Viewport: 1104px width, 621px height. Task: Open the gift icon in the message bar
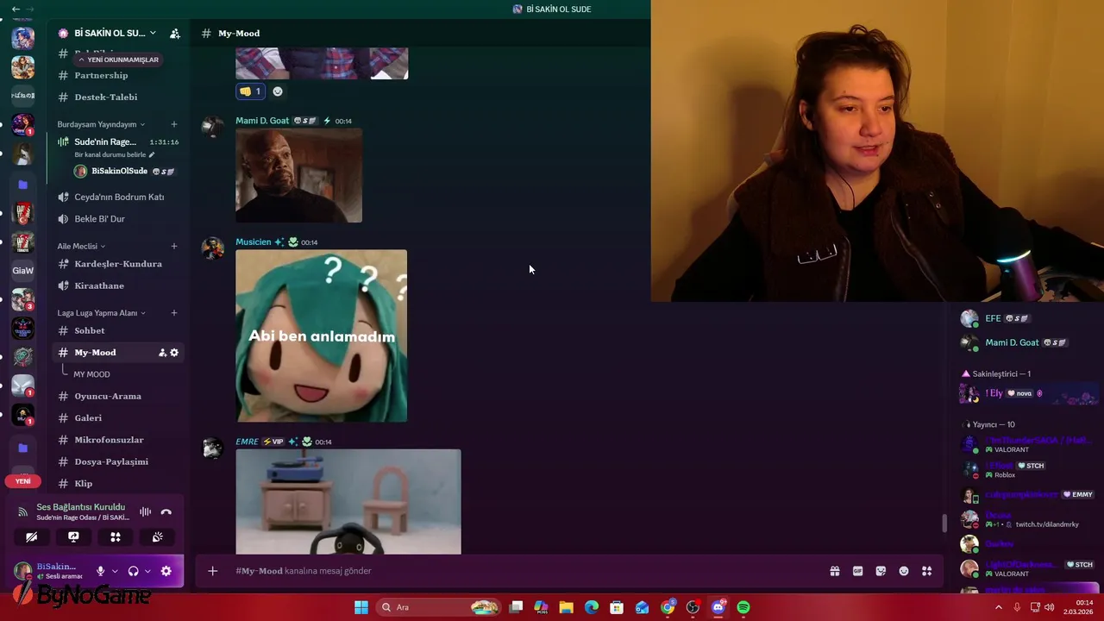pos(835,571)
